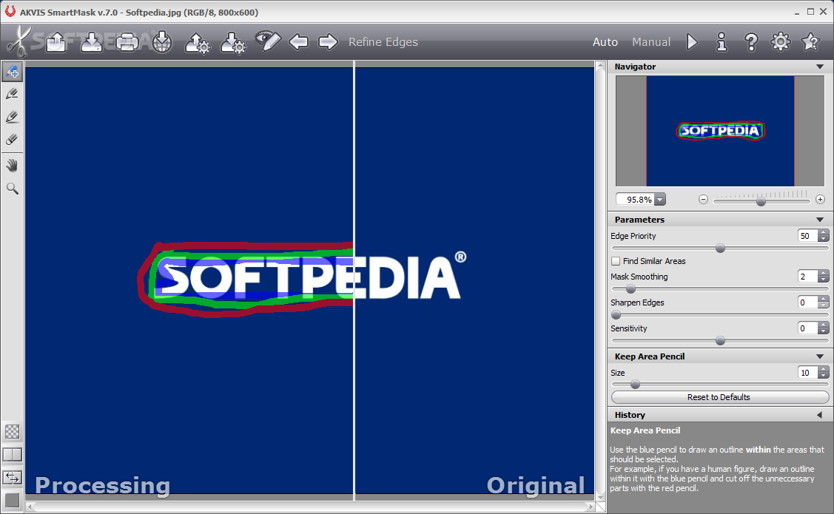Open the 95.8% zoom dropdown
The width and height of the screenshot is (834, 514).
(x=660, y=200)
